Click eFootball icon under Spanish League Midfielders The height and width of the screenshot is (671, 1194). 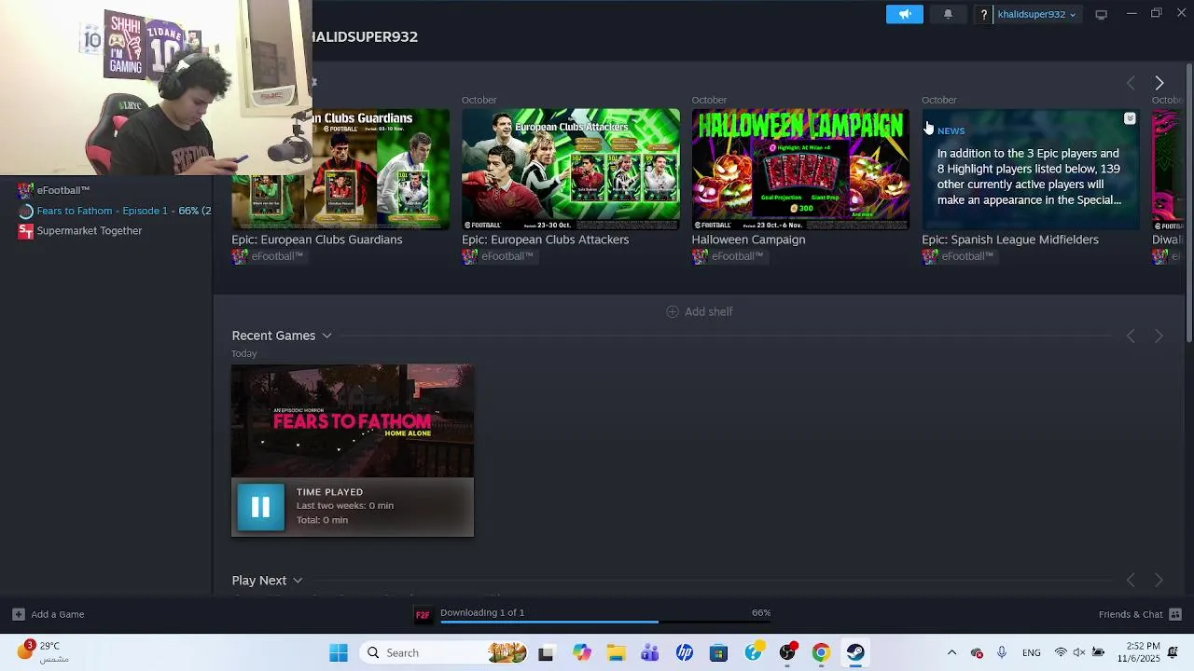point(929,256)
